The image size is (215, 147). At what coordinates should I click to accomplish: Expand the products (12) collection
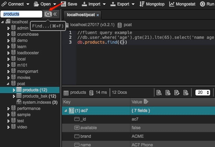click(14, 90)
